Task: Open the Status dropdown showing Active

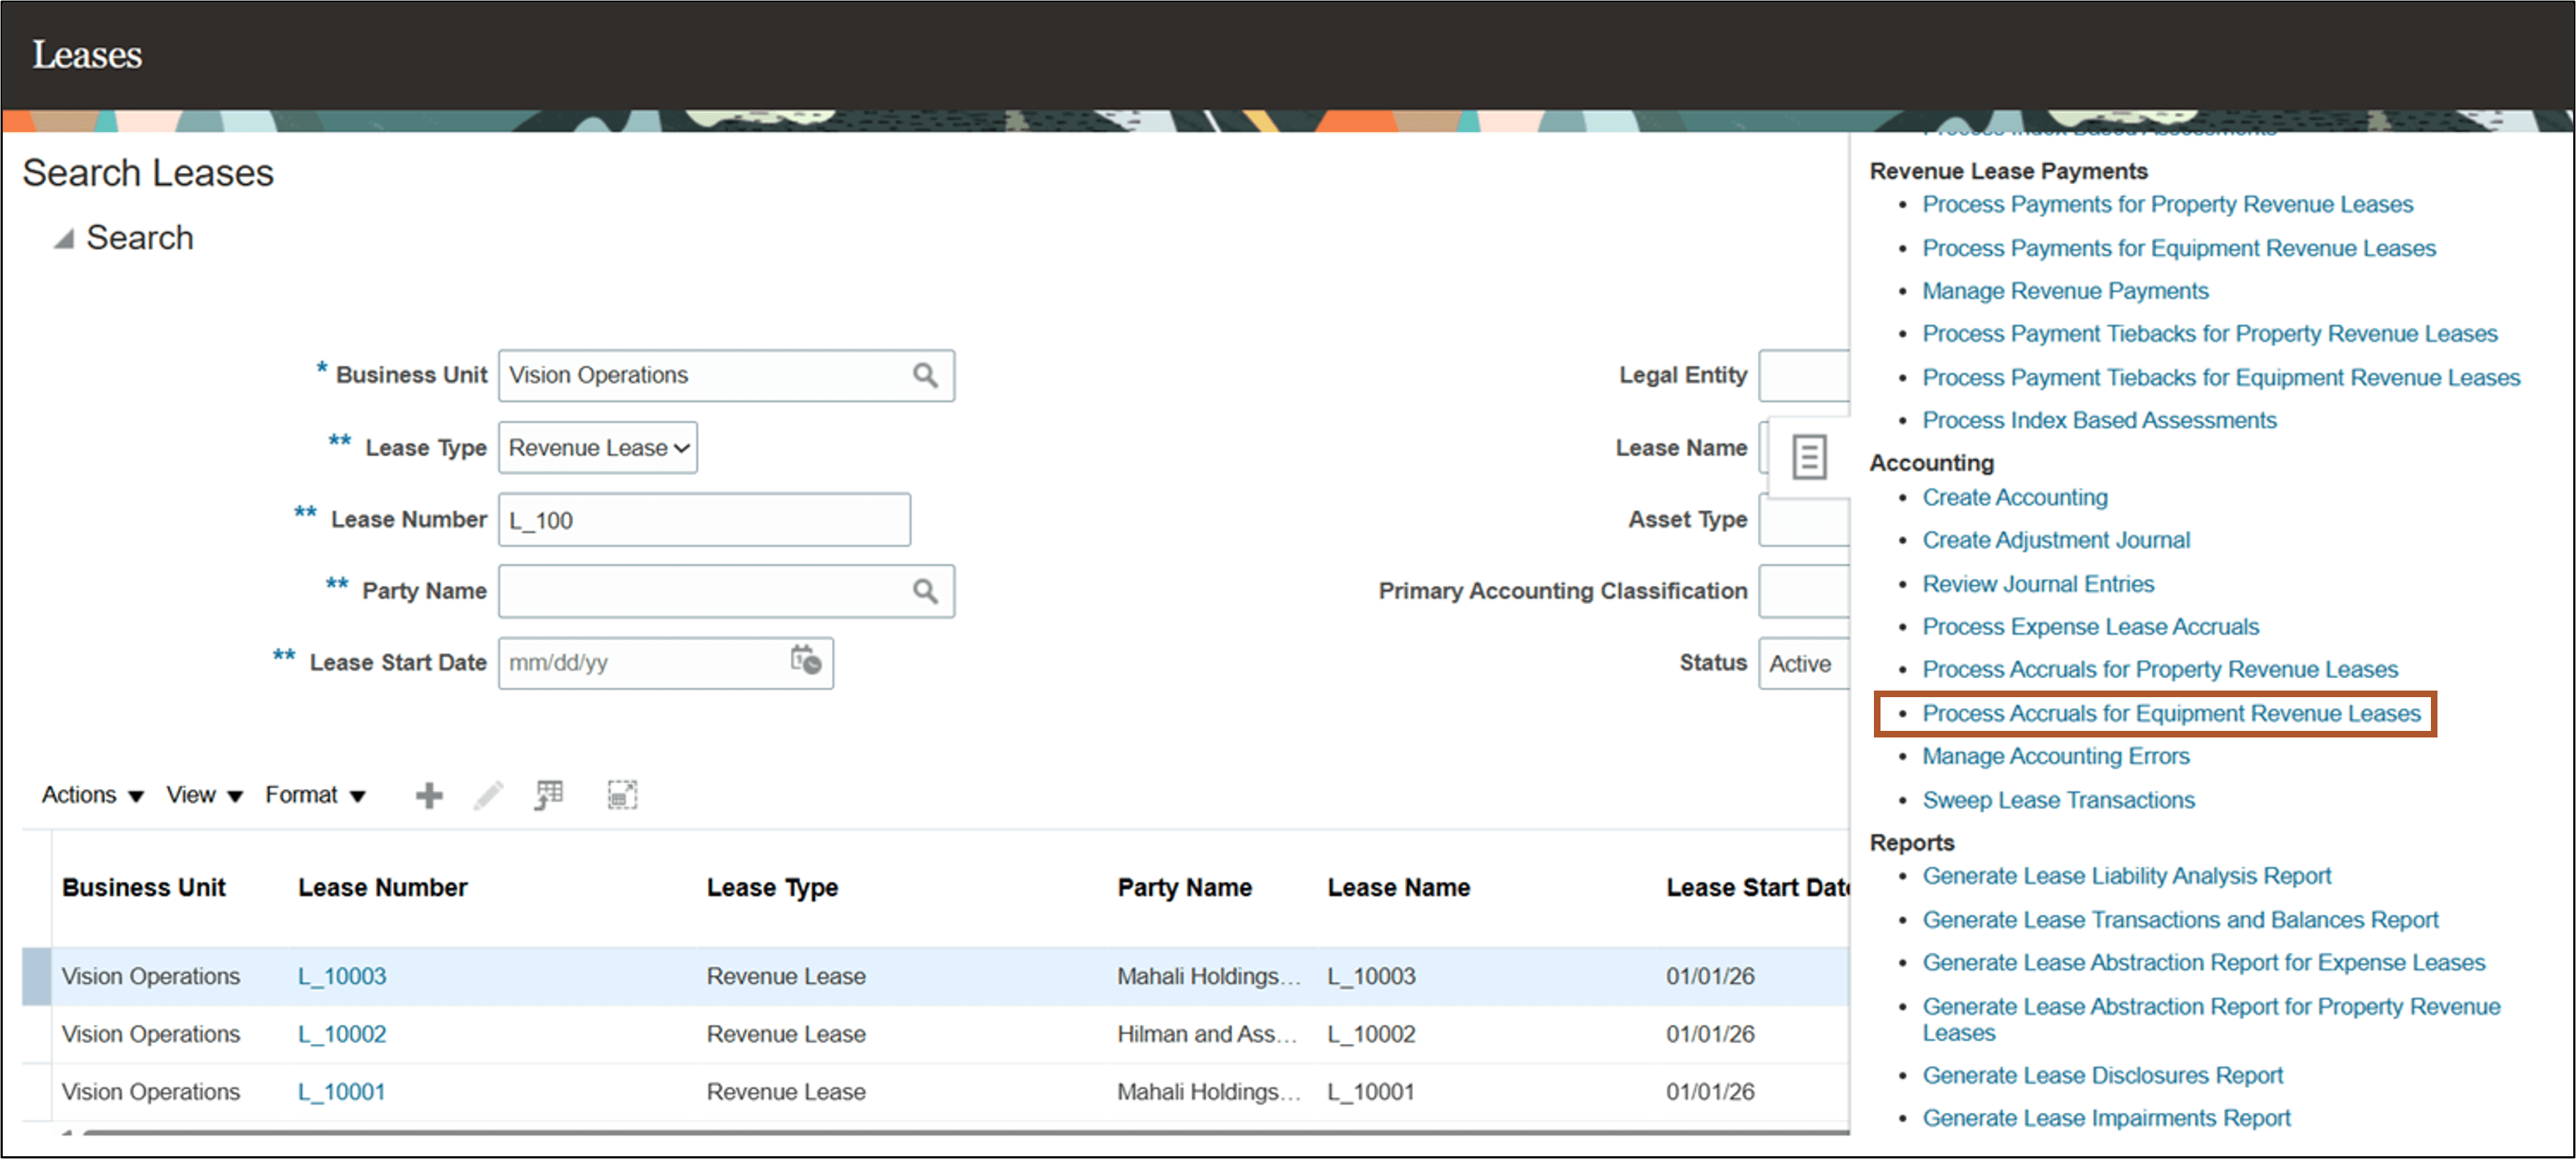Action: point(1804,663)
